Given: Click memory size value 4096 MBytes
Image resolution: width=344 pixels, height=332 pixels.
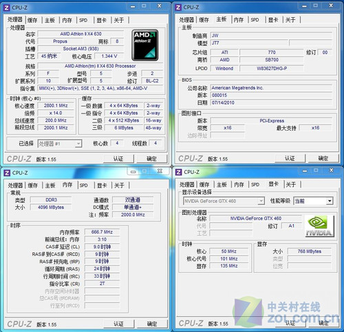Looking at the screenshot, I should click(51, 208).
